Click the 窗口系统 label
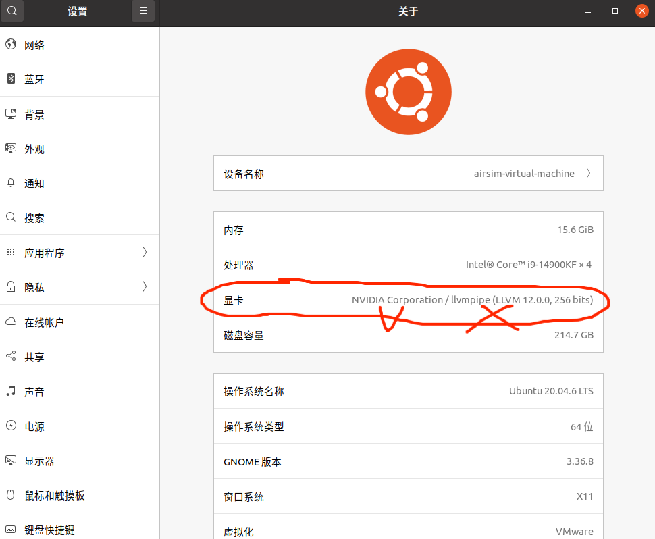Viewport: 655px width, 539px height. tap(244, 497)
